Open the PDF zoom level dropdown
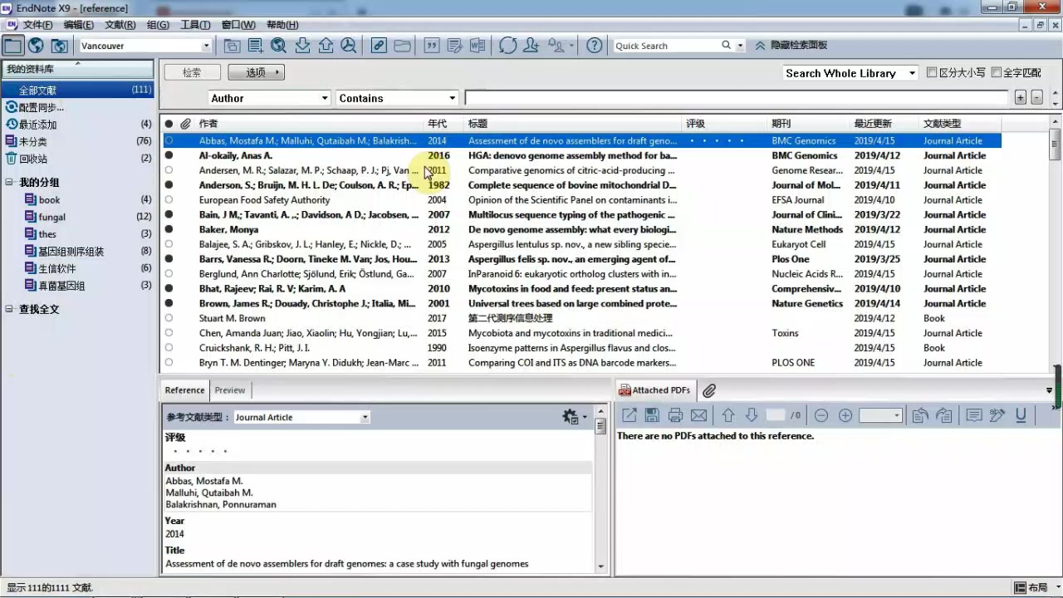 pyautogui.click(x=897, y=415)
